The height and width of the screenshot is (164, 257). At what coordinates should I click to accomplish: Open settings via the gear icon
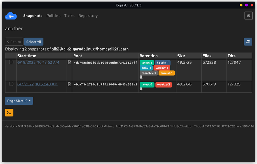(248, 16)
